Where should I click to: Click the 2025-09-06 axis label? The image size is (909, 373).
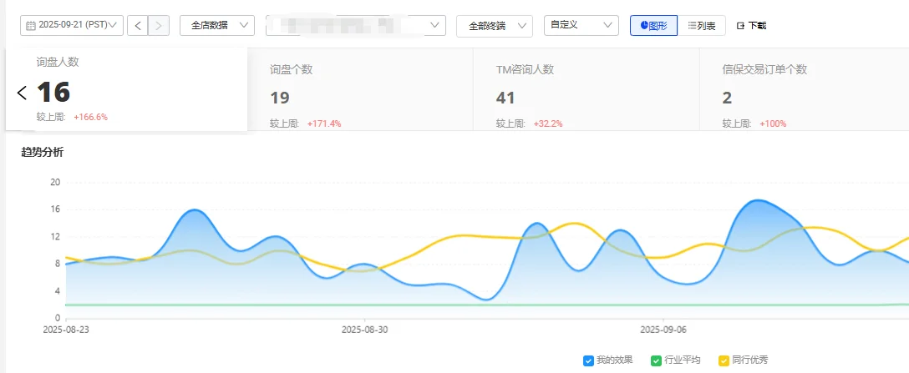663,330
